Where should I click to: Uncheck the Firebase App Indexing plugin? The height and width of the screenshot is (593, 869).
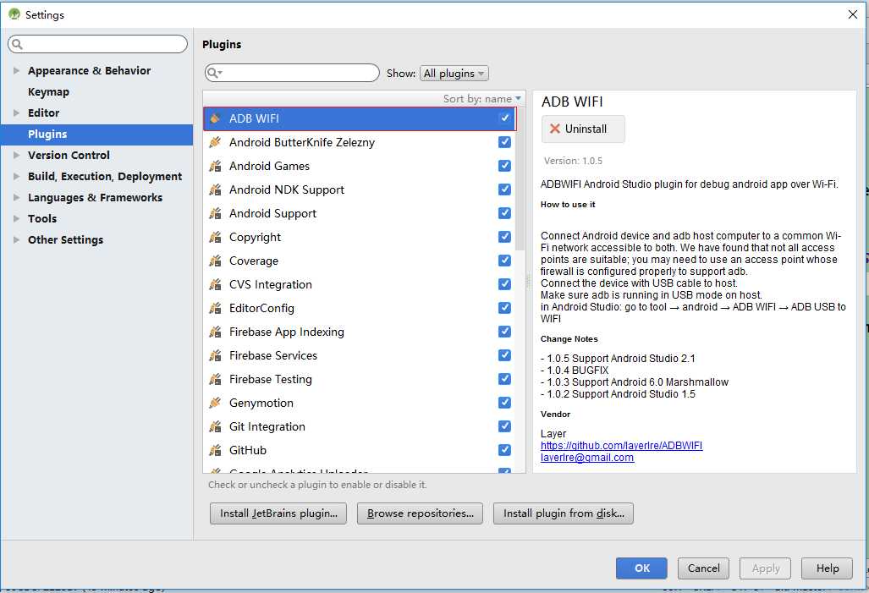[x=504, y=332]
